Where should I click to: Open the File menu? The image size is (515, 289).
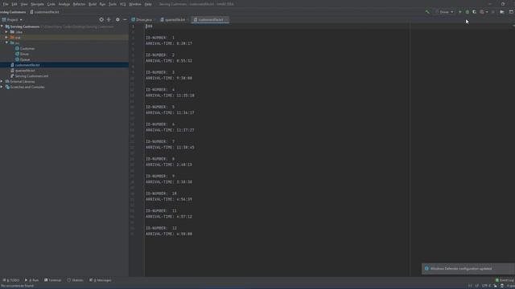click(6, 4)
